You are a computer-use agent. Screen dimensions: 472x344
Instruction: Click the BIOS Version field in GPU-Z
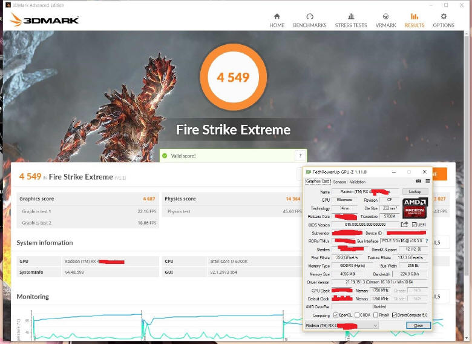[365, 225]
